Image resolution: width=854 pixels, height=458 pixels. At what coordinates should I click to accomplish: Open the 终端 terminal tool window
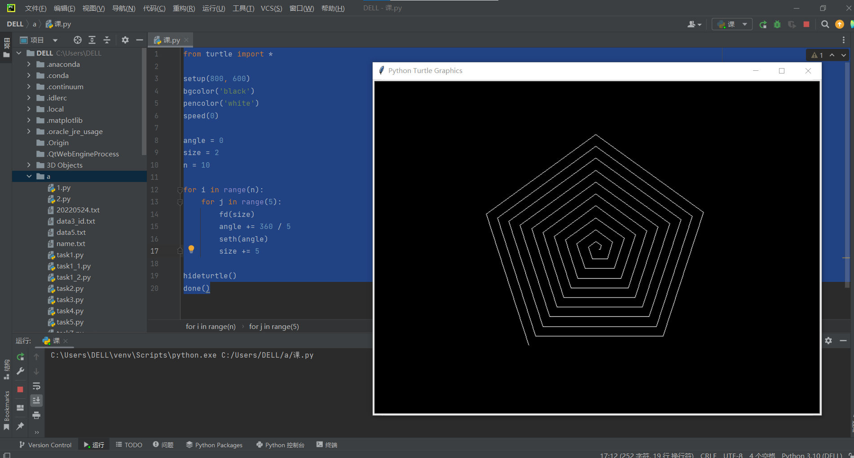point(327,445)
